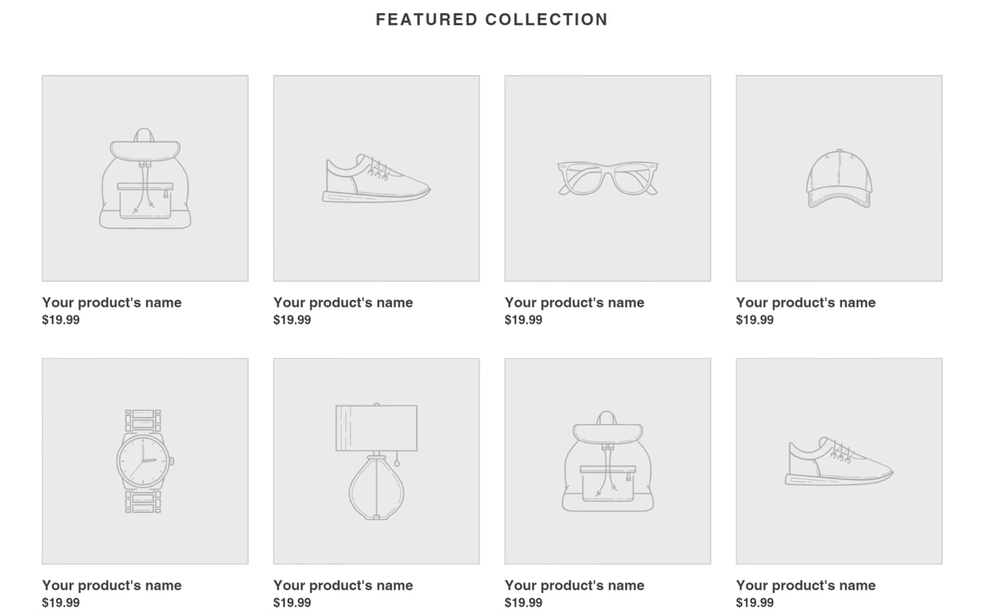Click product name beneath the wristwatch

click(x=111, y=586)
